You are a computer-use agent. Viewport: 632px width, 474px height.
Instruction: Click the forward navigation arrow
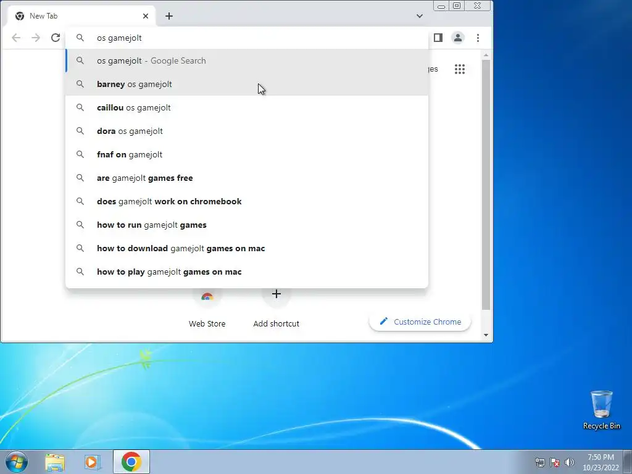(36, 38)
